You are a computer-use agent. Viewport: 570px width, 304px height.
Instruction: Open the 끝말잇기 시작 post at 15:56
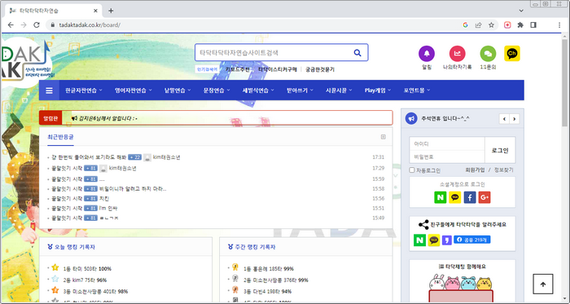(x=67, y=199)
